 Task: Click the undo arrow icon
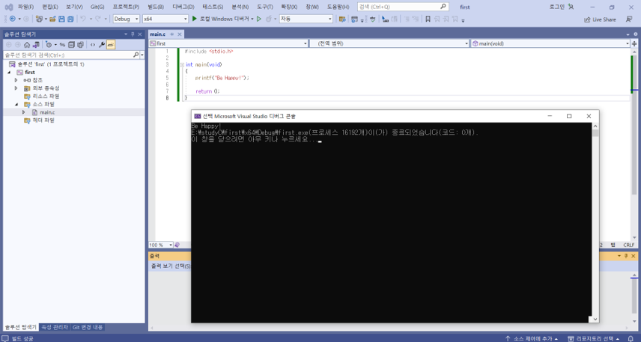pyautogui.click(x=83, y=19)
